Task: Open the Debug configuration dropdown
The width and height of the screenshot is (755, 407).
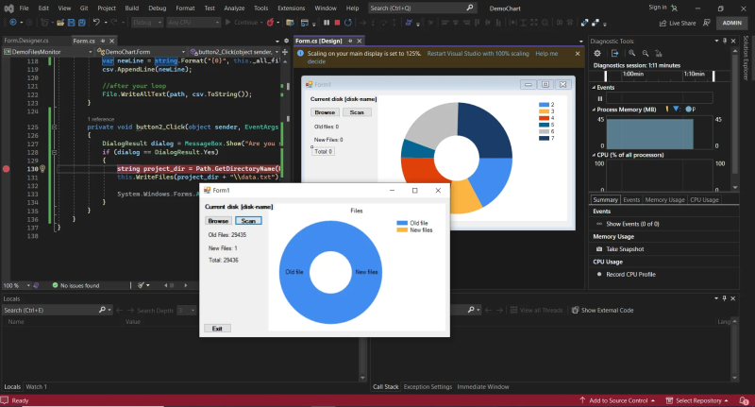Action: (x=147, y=23)
